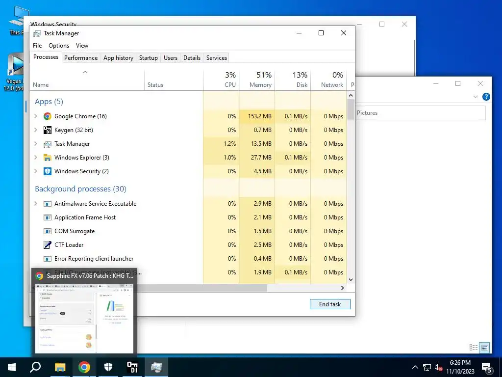Open the help icon in Explorer window
The width and height of the screenshot is (502, 377).
point(486,97)
